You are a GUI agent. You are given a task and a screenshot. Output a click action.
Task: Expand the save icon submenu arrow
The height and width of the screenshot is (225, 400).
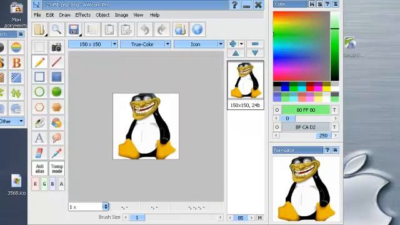click(x=80, y=35)
